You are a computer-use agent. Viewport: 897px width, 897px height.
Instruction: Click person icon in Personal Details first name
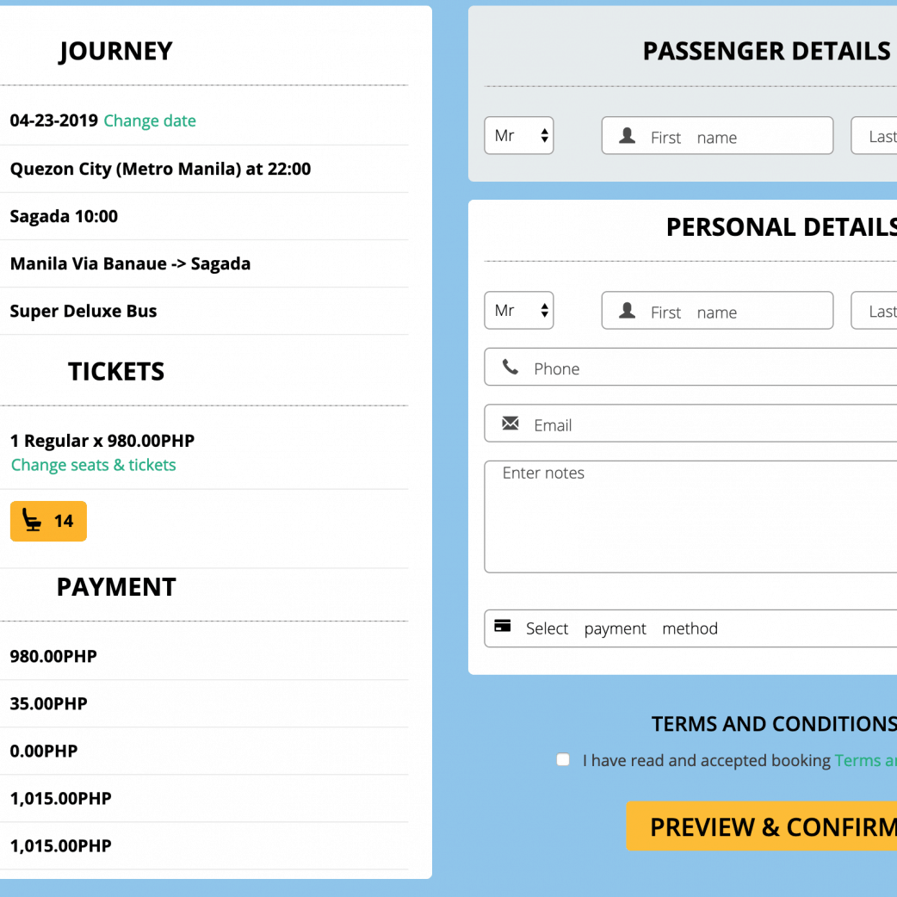click(628, 311)
